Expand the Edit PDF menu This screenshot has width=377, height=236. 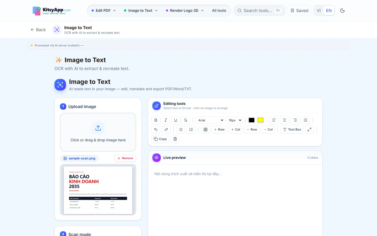coord(104,10)
